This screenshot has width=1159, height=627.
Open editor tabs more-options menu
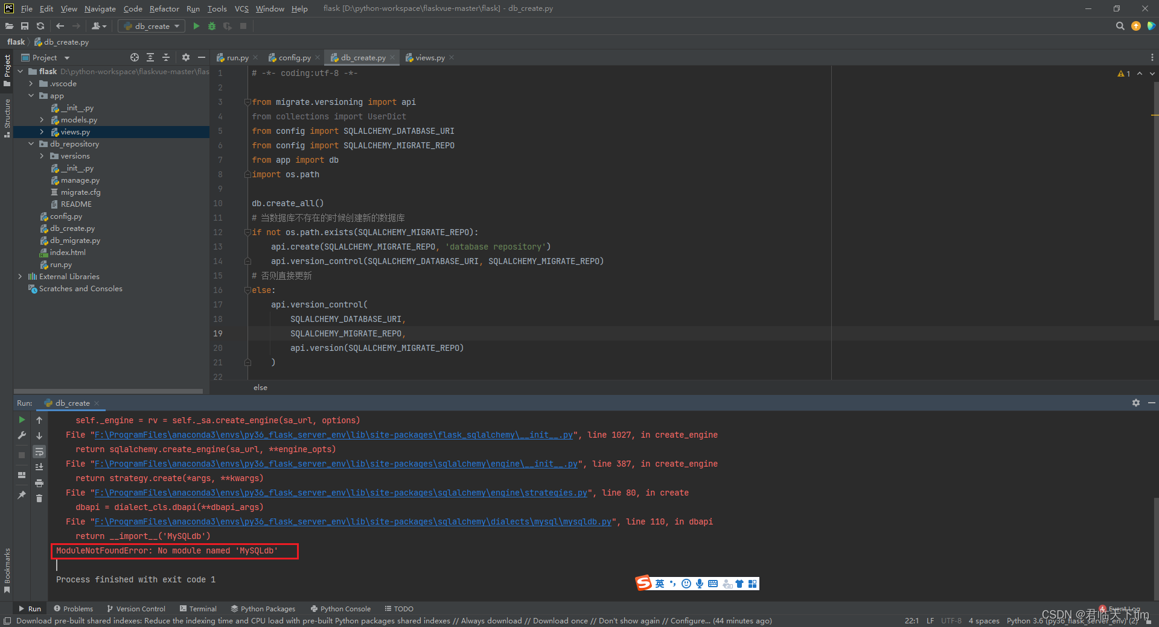[1152, 57]
